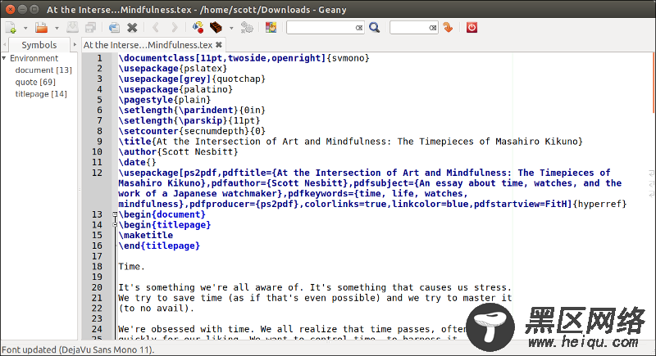Click the status bar font updated message
Screen dimensions: 656x356
[x=78, y=349]
